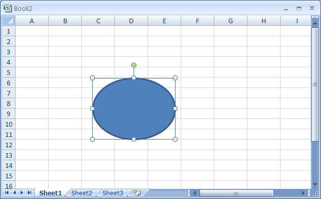Click the horizontal scrollbar left arrow
This screenshot has height=199, width=321.
pos(195,193)
